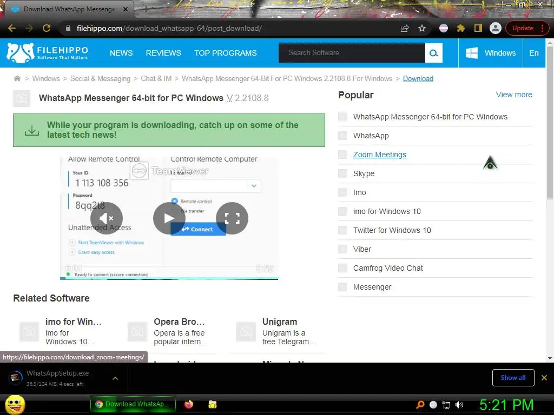Open the En language selector
This screenshot has height=415, width=554.
[534, 53]
